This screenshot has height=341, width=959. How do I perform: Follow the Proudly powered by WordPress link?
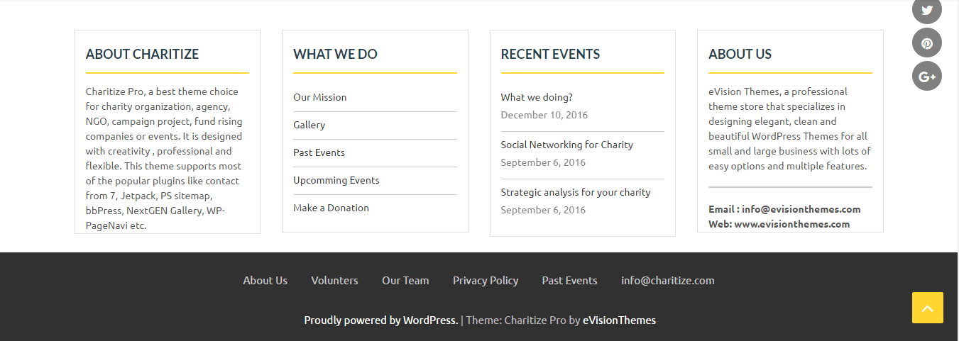(x=381, y=320)
